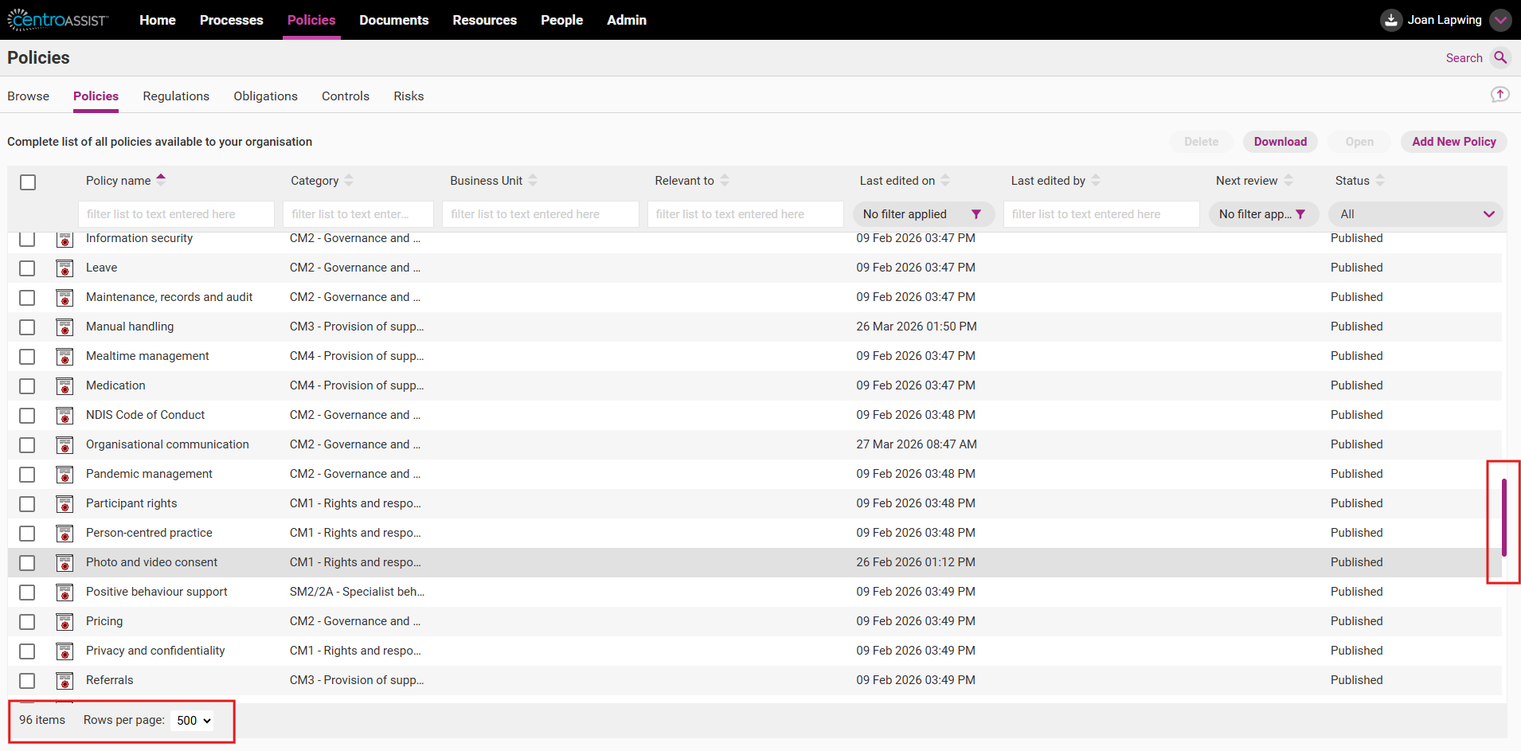
Task: Sort by Business Unit arrows icon
Action: pyautogui.click(x=533, y=181)
